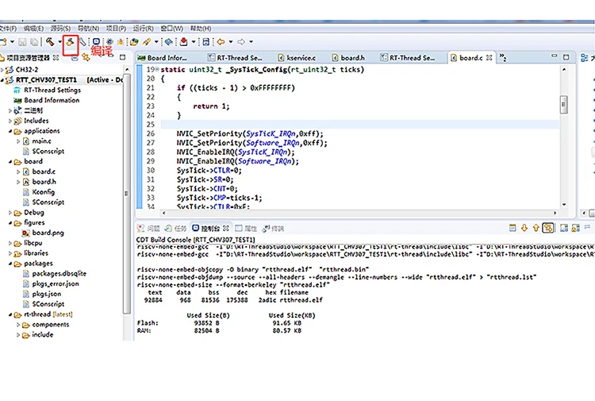Switch to the 任务 (Tasks) tab

pyautogui.click(x=176, y=228)
